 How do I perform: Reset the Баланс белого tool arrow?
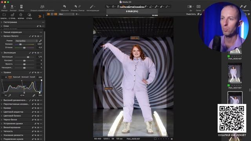35,36
